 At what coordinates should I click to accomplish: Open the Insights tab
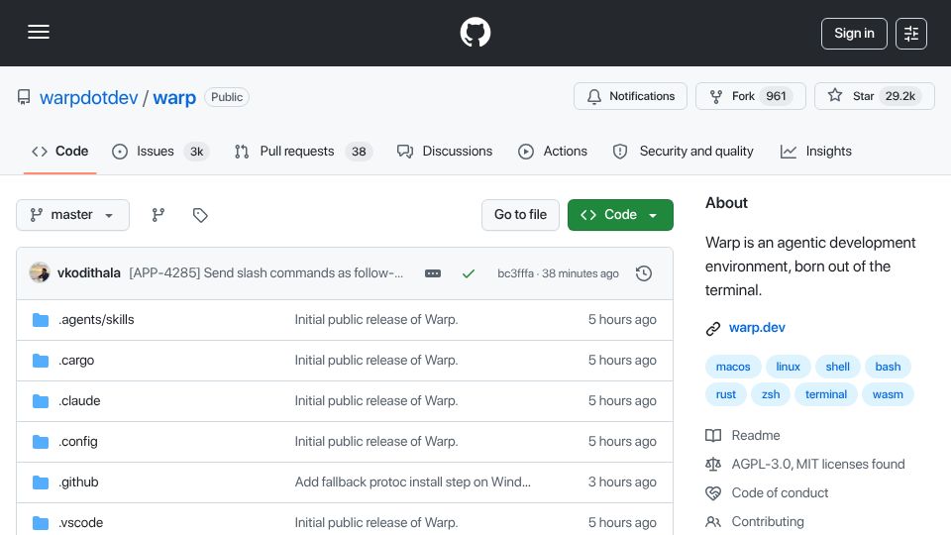point(815,151)
